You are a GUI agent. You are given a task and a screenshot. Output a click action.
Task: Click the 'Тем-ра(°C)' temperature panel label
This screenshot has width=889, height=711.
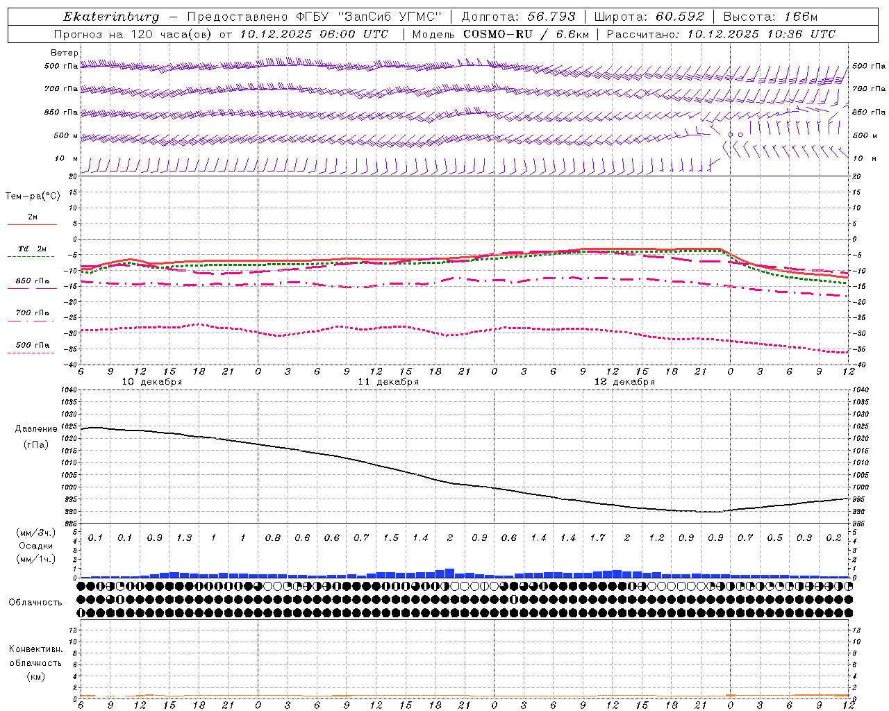[x=33, y=196]
